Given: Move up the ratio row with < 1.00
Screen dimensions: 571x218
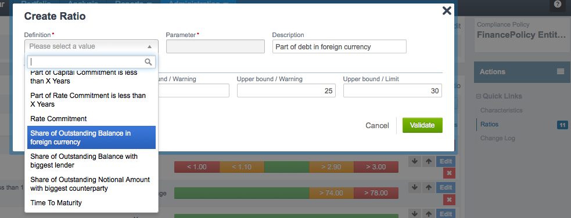Looking at the screenshot, I should click(x=429, y=162).
